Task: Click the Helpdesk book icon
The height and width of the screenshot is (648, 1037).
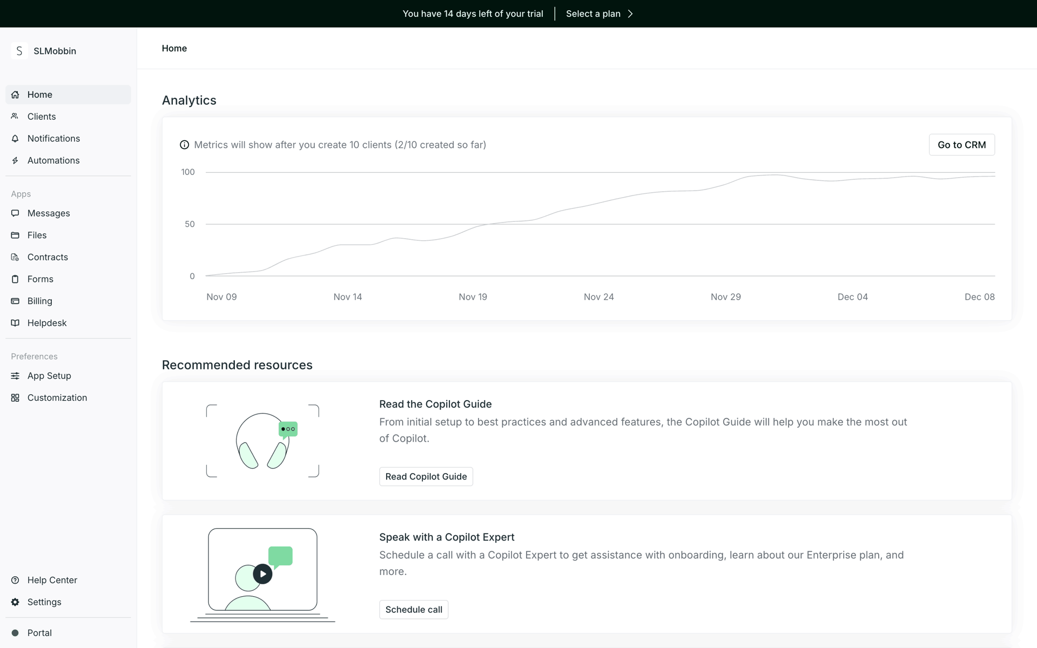Action: click(x=15, y=323)
